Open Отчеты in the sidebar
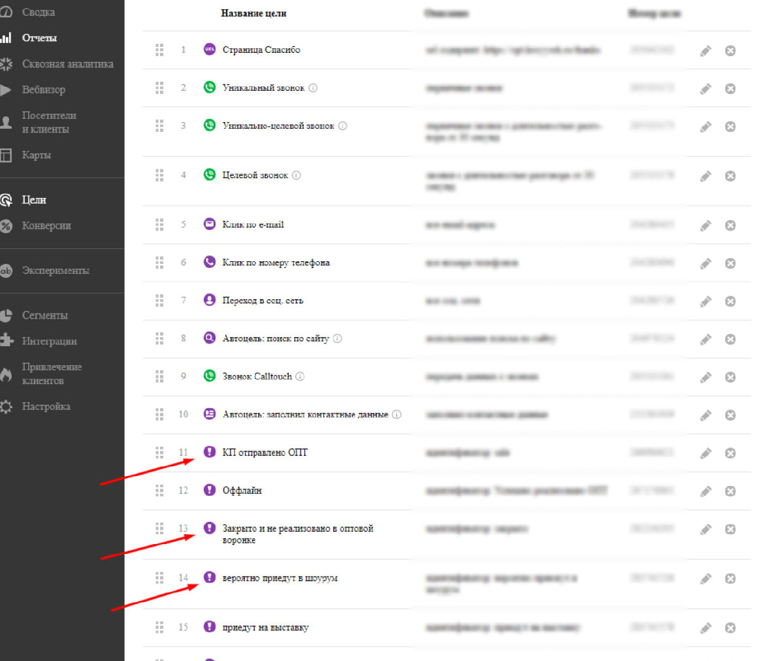 (x=39, y=38)
